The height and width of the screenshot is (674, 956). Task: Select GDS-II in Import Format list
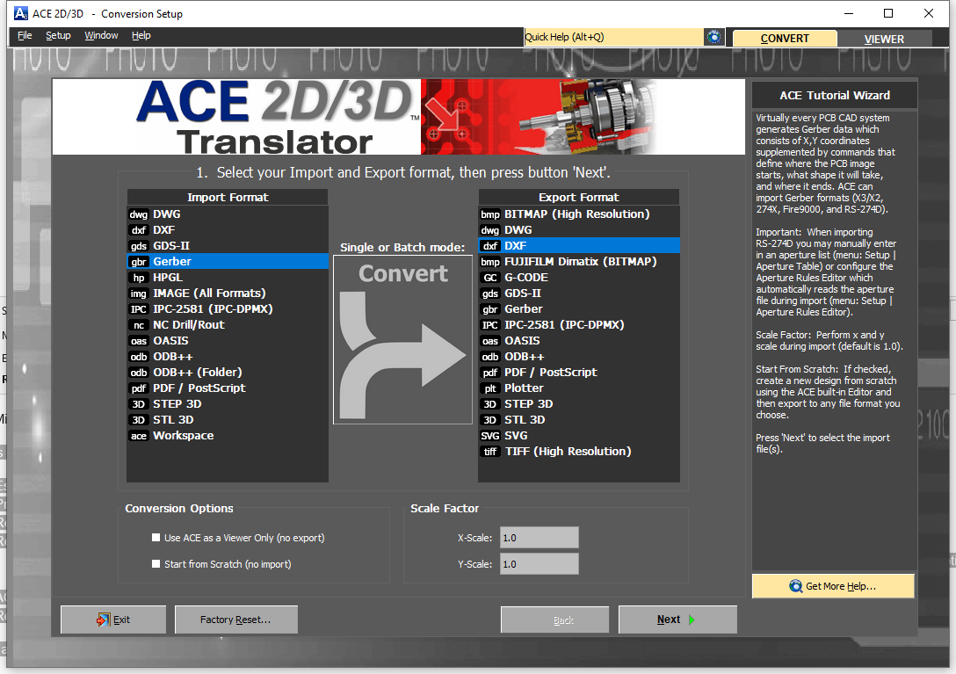tap(228, 246)
